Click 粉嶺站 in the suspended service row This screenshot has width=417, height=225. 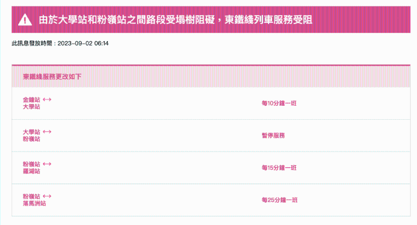(31, 139)
